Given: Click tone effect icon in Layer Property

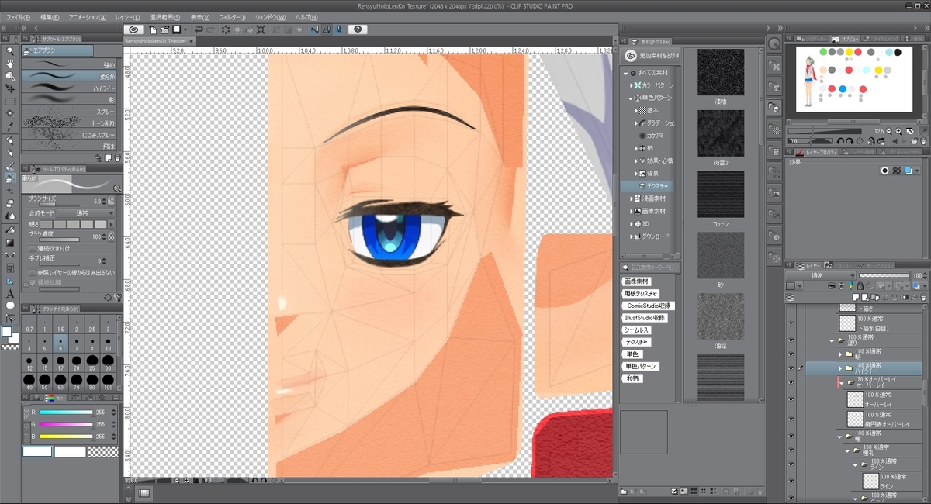Looking at the screenshot, I should (x=895, y=170).
